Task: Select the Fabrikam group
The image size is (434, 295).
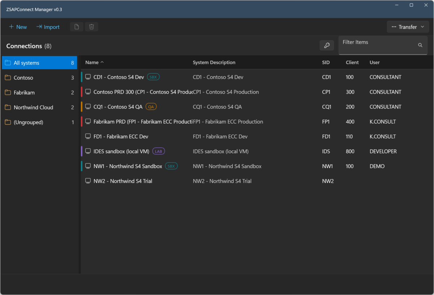Action: [39, 93]
